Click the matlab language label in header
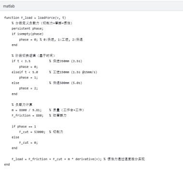The width and height of the screenshot is (183, 173). (x=9, y=6)
